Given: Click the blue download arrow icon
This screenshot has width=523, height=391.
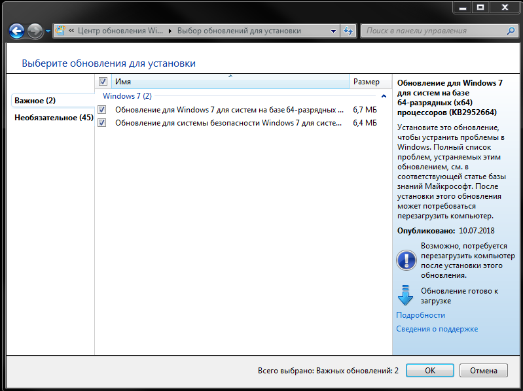Looking at the screenshot, I should point(405,296).
